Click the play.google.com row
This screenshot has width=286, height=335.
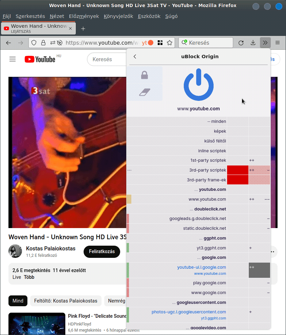177,283
